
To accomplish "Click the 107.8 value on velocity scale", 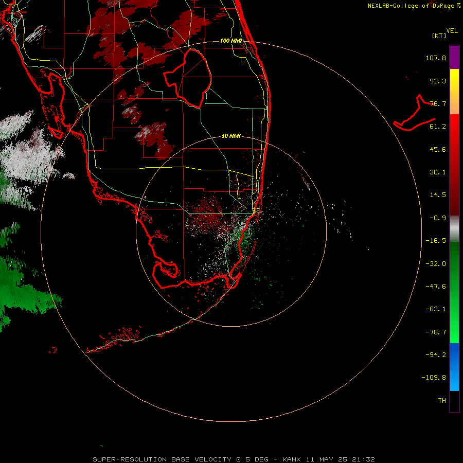I will tap(436, 58).
